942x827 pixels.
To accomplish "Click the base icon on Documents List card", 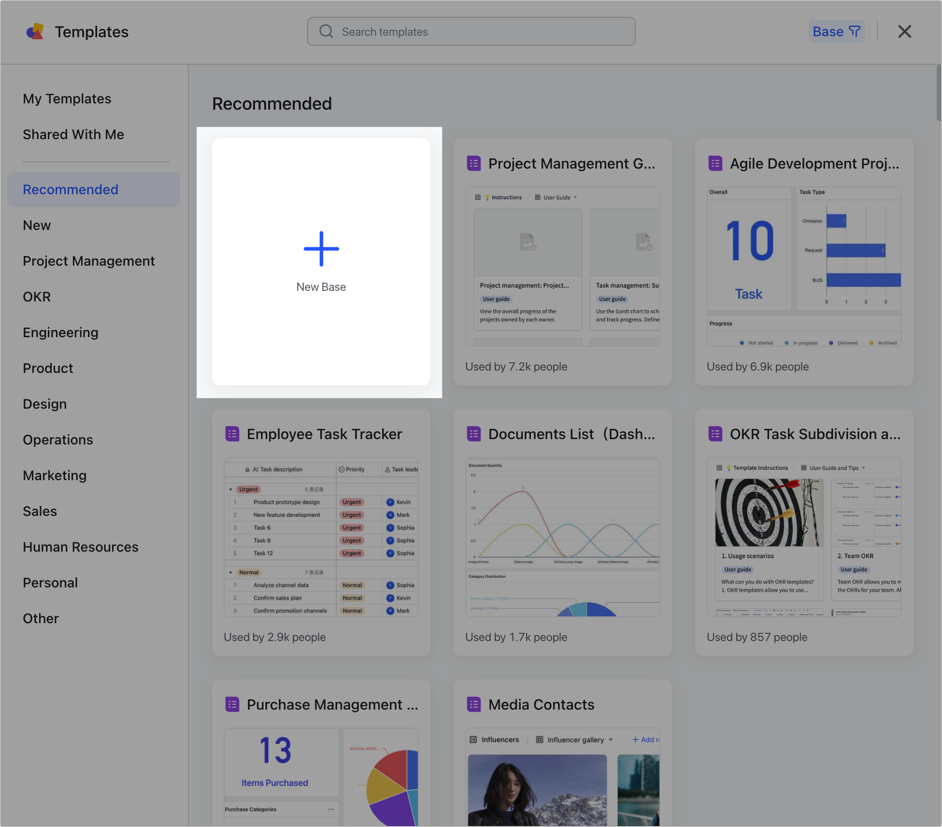I will tap(473, 433).
